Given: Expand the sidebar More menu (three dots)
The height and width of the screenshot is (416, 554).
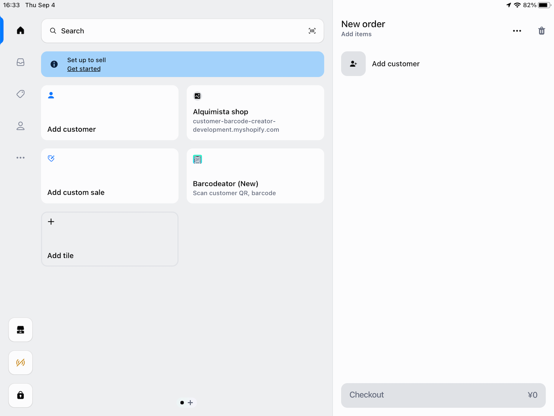Looking at the screenshot, I should [x=21, y=158].
